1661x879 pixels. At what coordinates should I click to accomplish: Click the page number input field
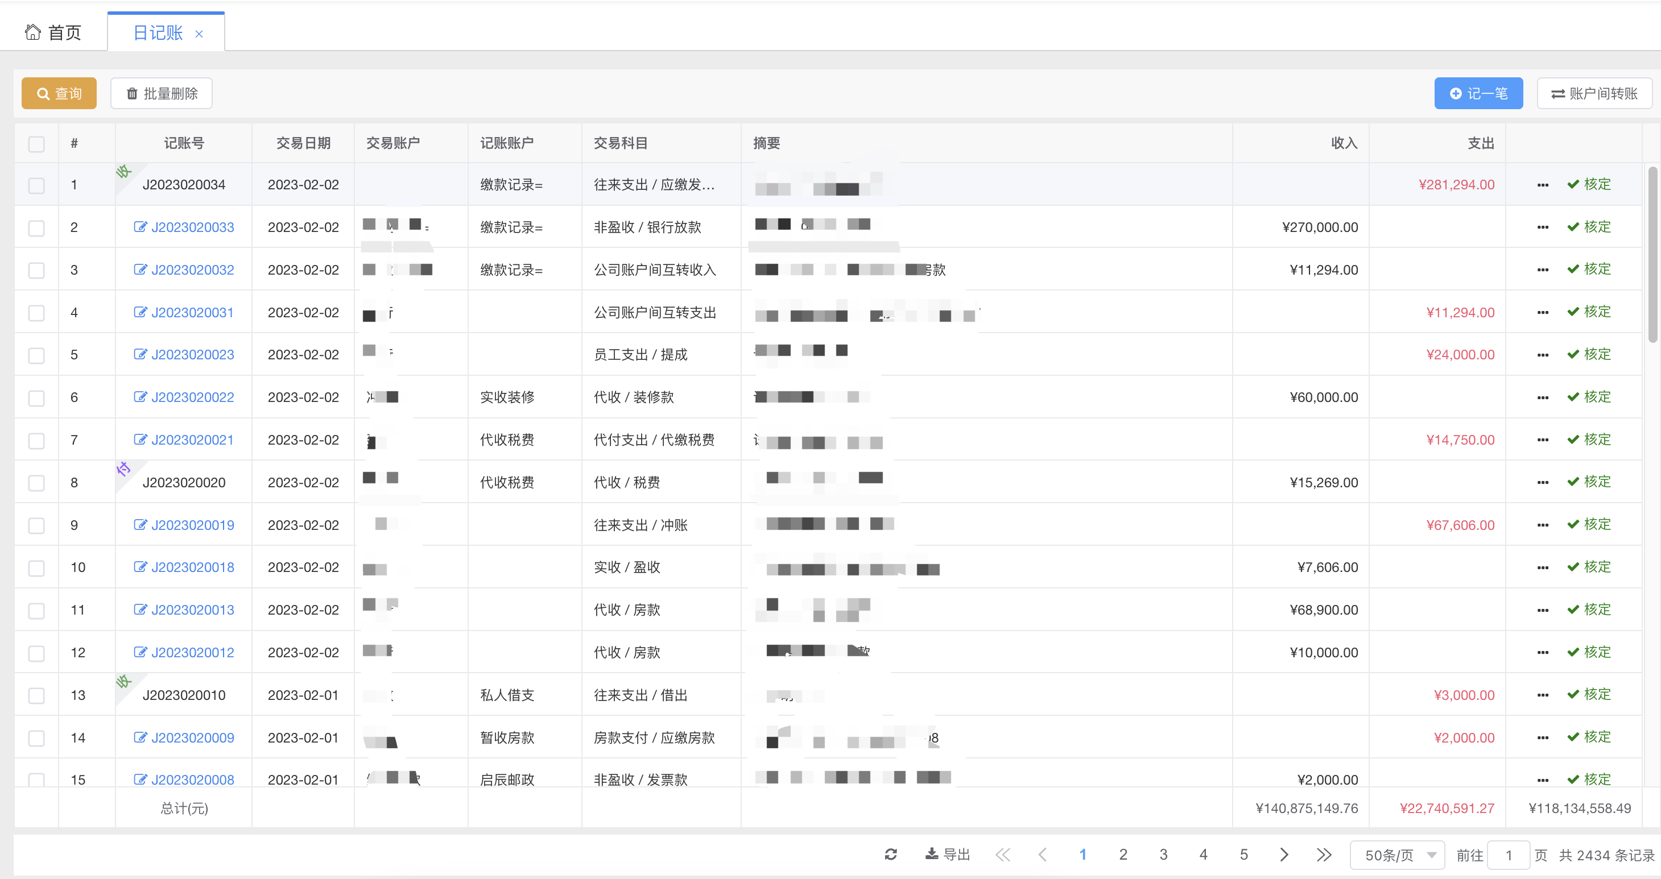(x=1508, y=855)
